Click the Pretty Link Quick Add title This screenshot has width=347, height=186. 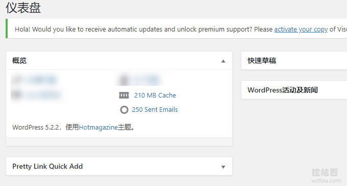[x=47, y=166]
